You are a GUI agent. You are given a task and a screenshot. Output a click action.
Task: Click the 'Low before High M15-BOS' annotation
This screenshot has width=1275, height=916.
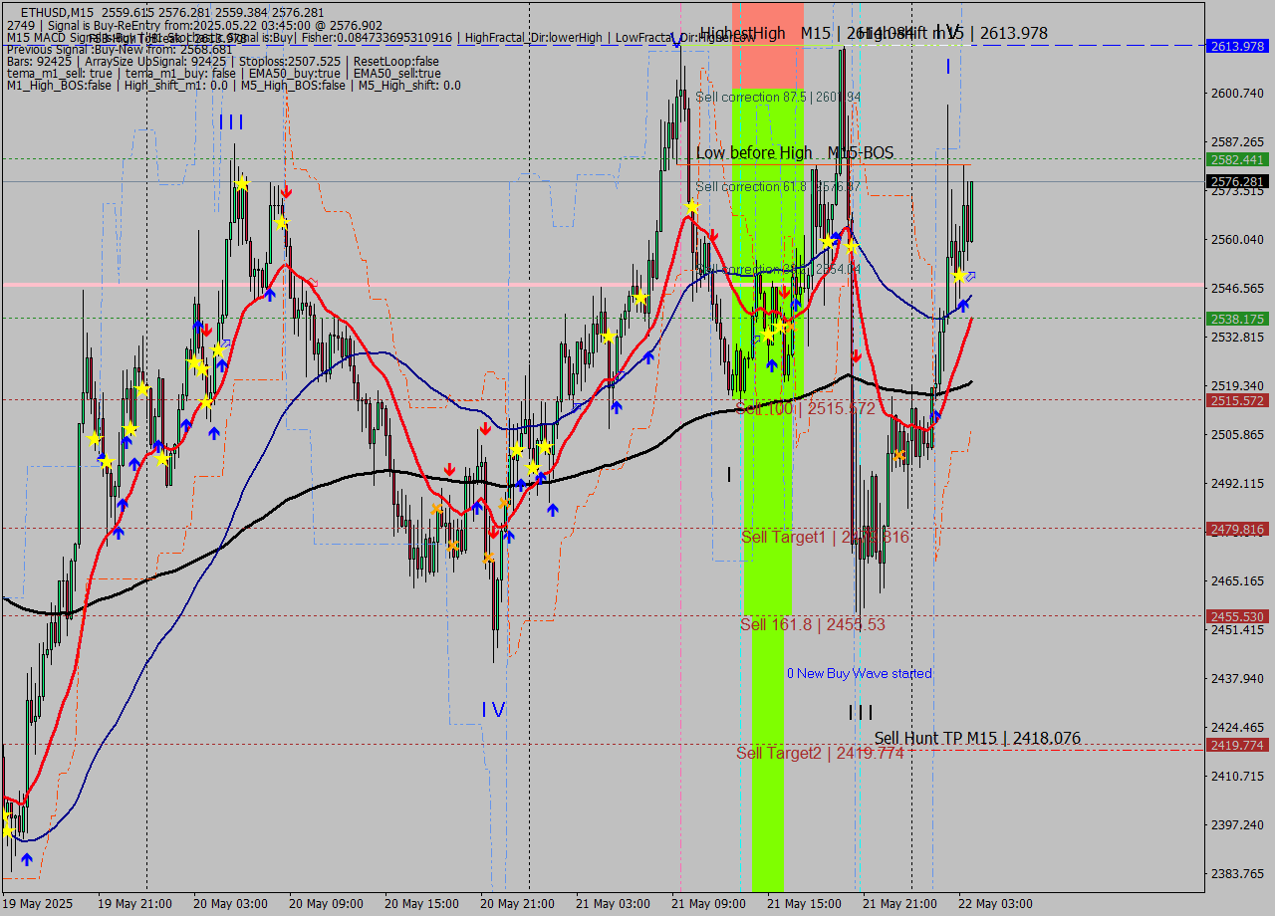[x=795, y=153]
